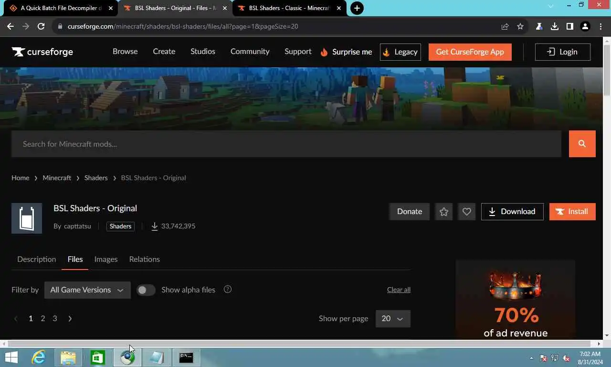Close the Quick Batch File Decompiler tab
The height and width of the screenshot is (367, 611).
pos(111,8)
